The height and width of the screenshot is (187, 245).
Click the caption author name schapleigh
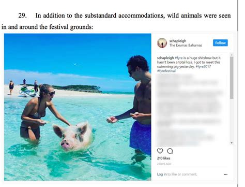pyautogui.click(x=165, y=58)
